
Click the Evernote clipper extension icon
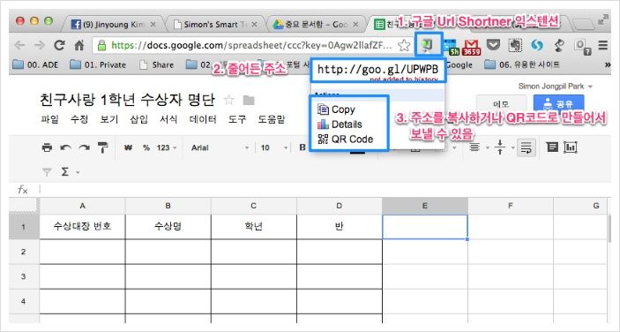[x=514, y=45]
